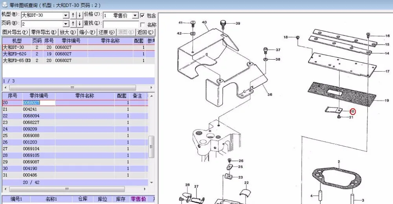Click the thumb of the model results horizontal scrollbar
Image resolution: width=393 pixels, height=204 pixels.
click(72, 87)
